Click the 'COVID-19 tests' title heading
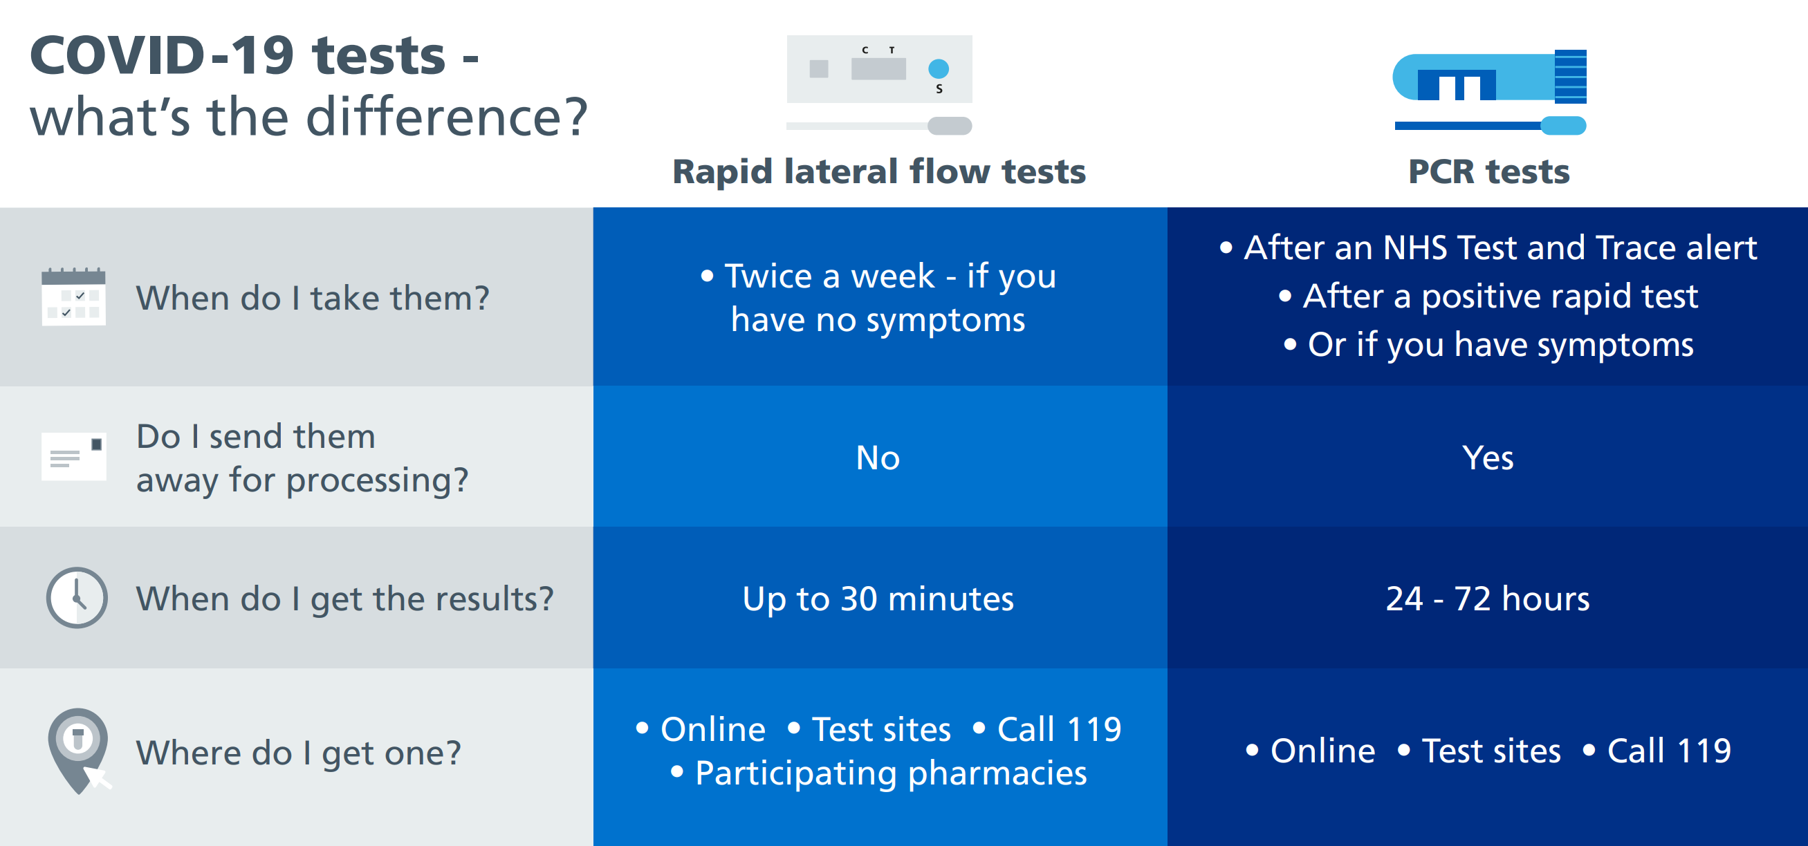1808x846 pixels. pyautogui.click(x=254, y=55)
